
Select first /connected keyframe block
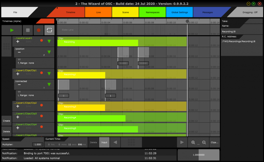pyautogui.click(x=64, y=85)
